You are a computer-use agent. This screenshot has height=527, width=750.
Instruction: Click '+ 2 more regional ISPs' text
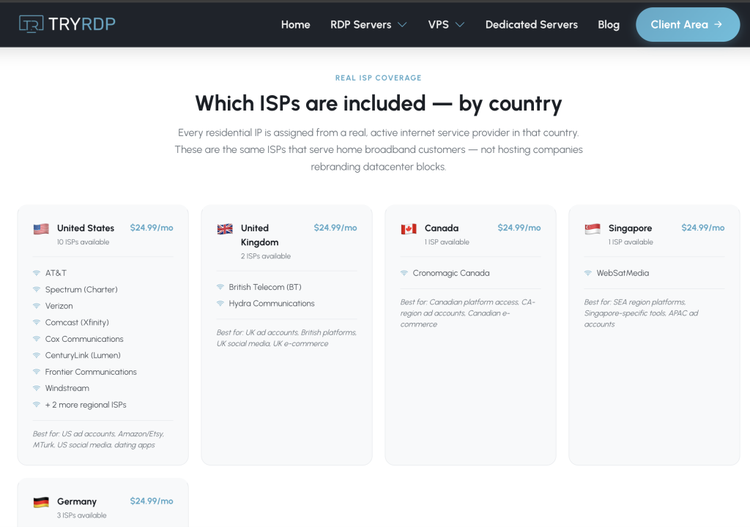click(x=86, y=405)
